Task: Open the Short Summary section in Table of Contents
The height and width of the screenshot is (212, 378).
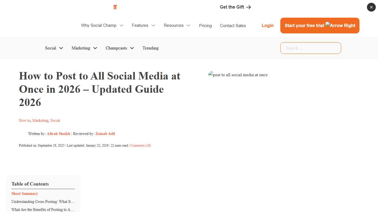Action: pyautogui.click(x=25, y=194)
